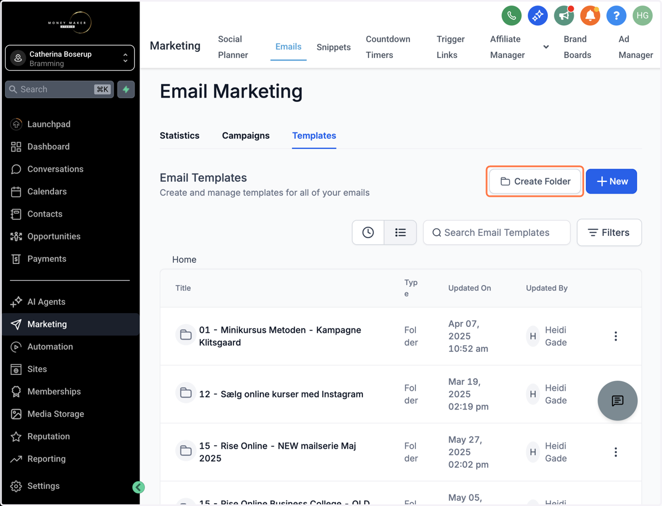Click folder icon of Sælg online kurser

(186, 394)
